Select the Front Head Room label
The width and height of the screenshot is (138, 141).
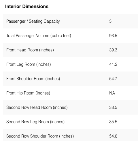click(x=30, y=50)
